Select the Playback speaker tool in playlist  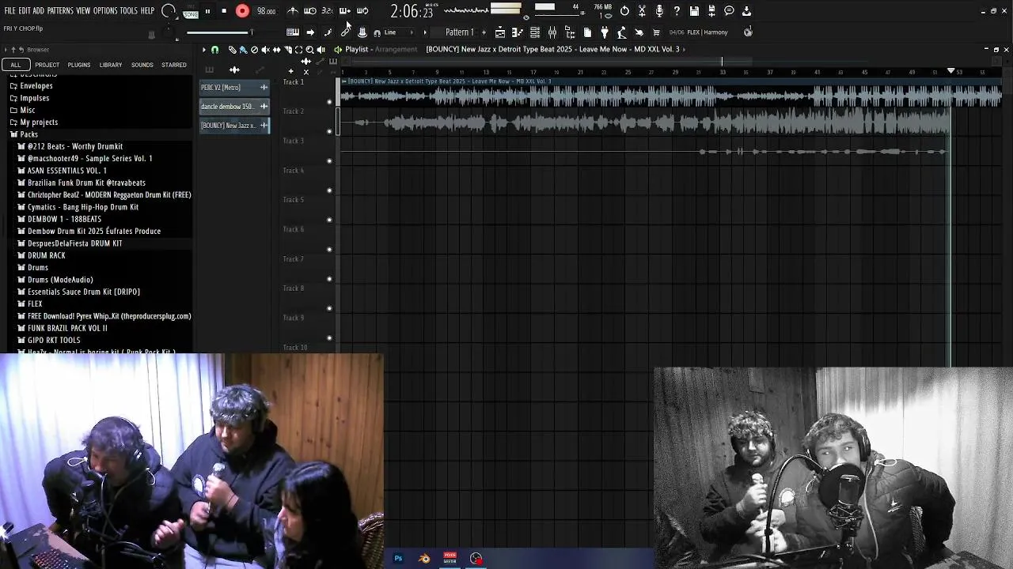coord(321,50)
